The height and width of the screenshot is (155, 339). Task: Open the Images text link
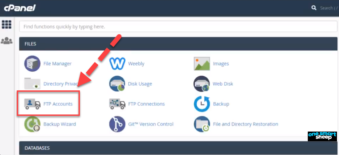221,64
